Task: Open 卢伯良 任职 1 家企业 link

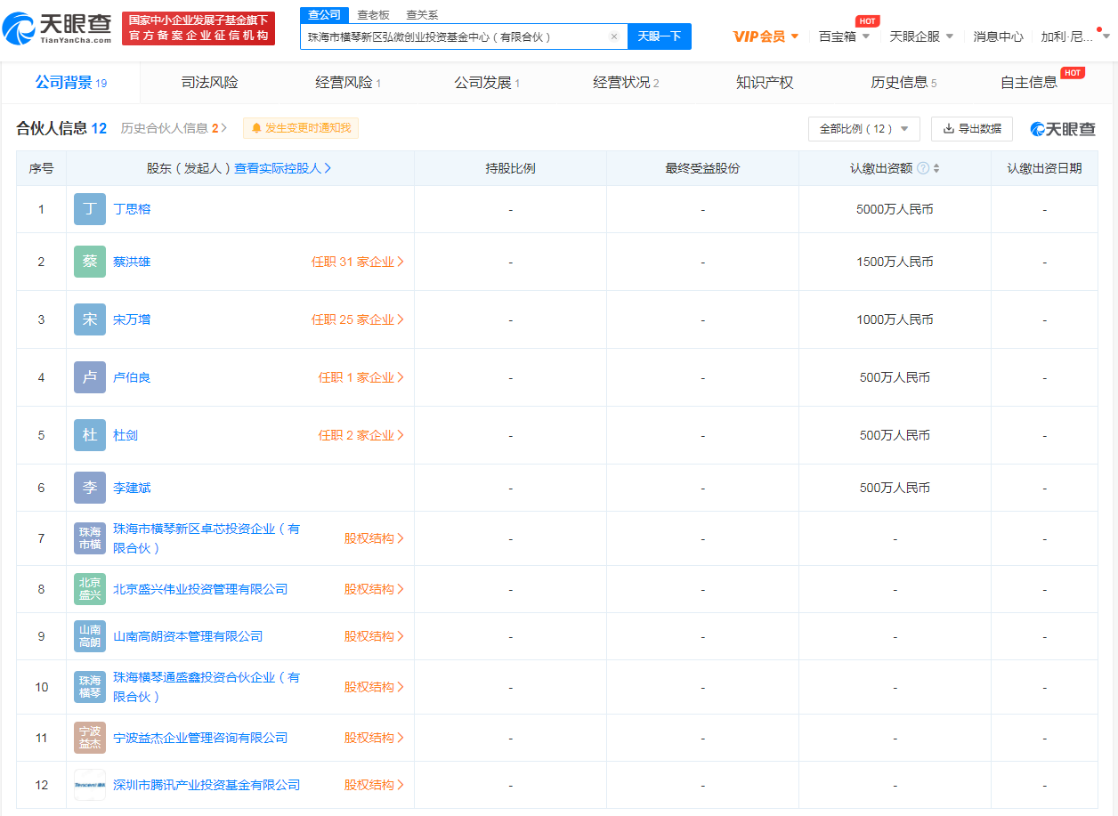Action: tap(361, 377)
